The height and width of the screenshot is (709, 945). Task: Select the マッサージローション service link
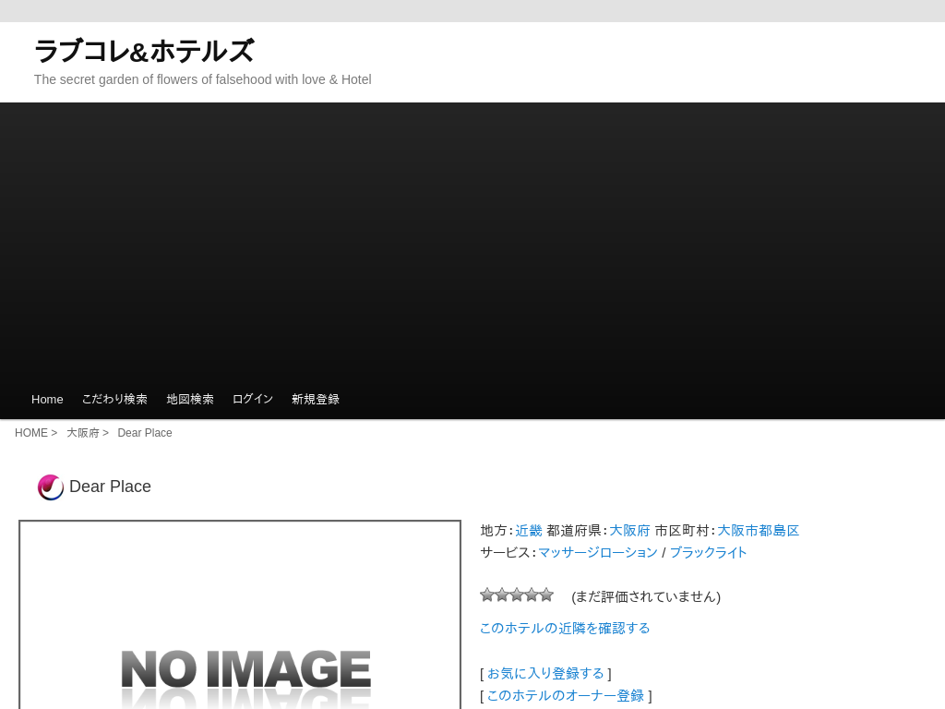coord(597,553)
